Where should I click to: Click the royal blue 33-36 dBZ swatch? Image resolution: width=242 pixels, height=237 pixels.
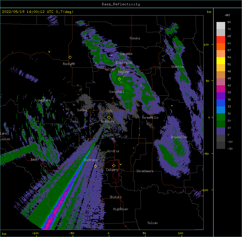221,103
